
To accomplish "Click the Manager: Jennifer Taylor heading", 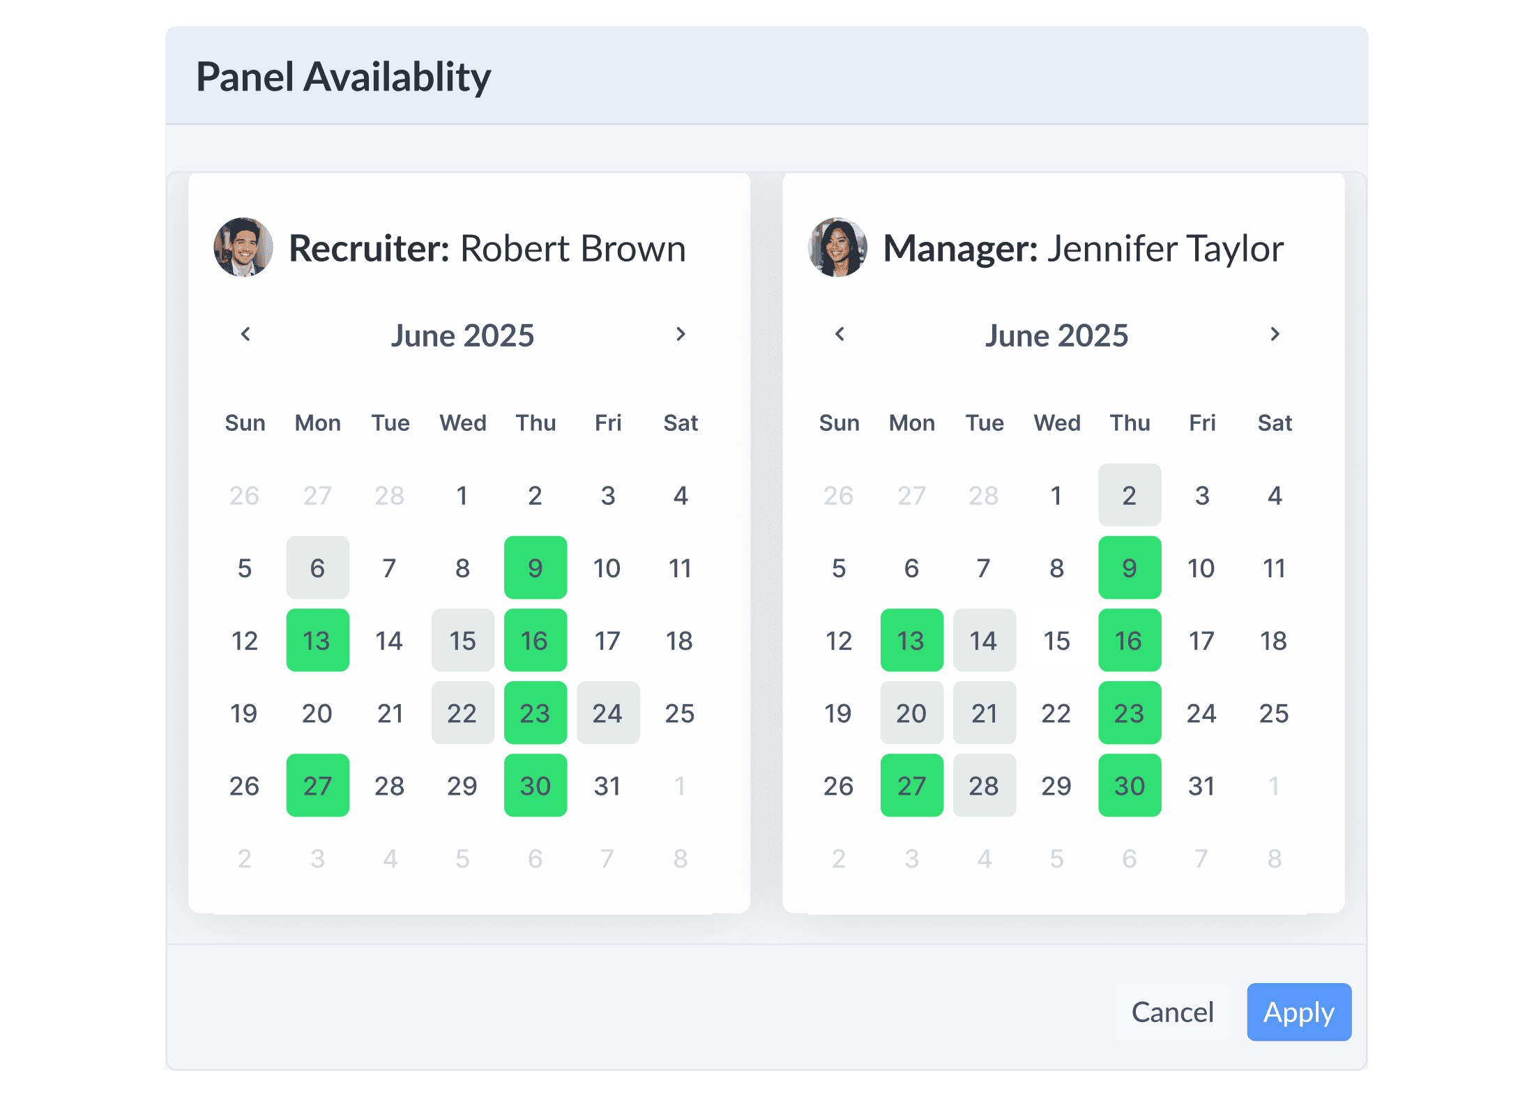I will coord(1084,248).
